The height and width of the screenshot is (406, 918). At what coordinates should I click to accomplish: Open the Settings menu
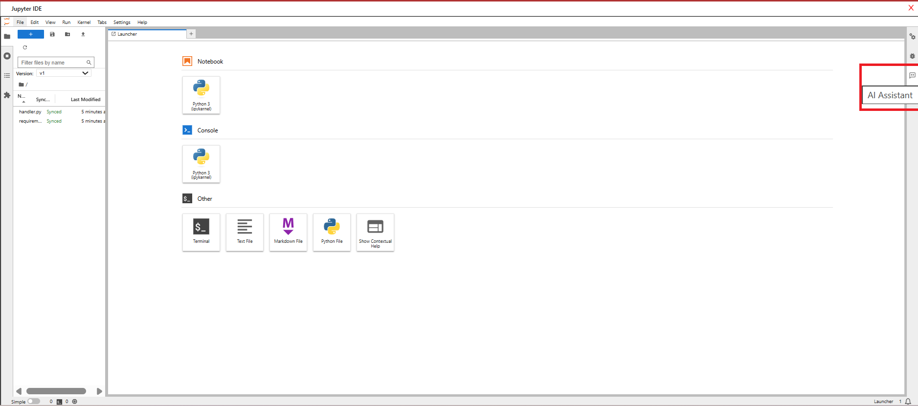coord(122,22)
